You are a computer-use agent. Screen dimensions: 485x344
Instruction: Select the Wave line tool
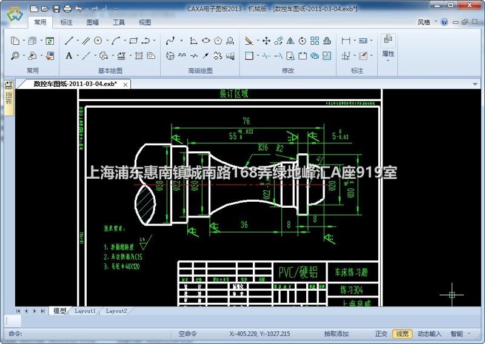tap(182, 56)
